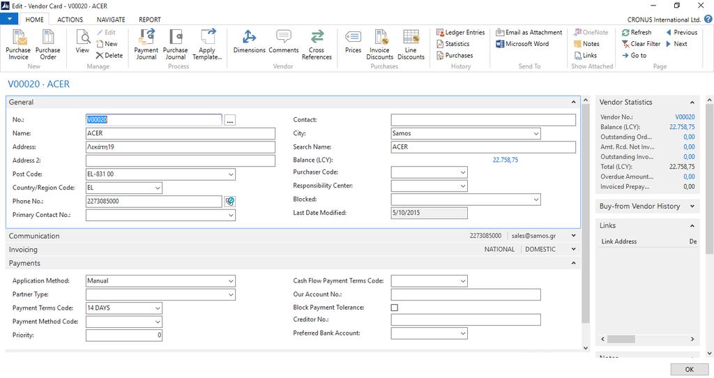Click the Name input field
The height and width of the screenshot is (378, 714).
181,133
